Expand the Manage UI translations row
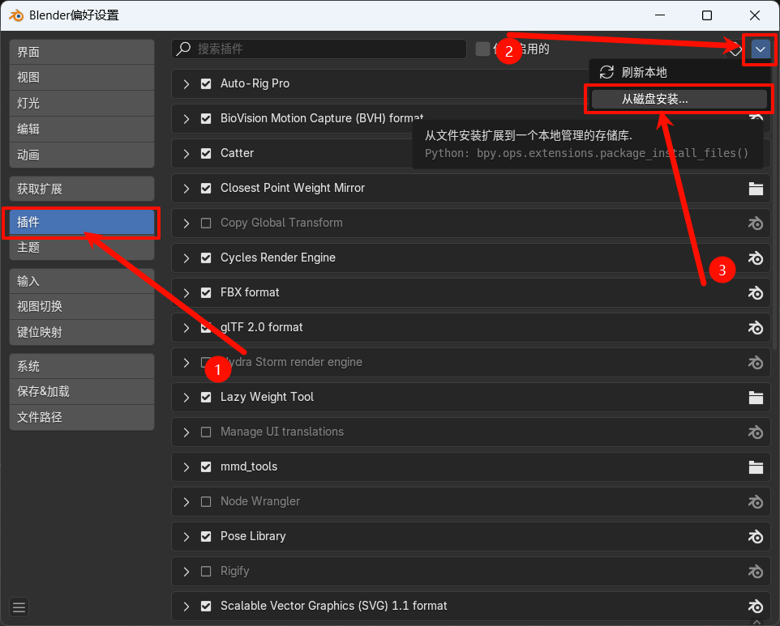The image size is (780, 626). [x=186, y=432]
